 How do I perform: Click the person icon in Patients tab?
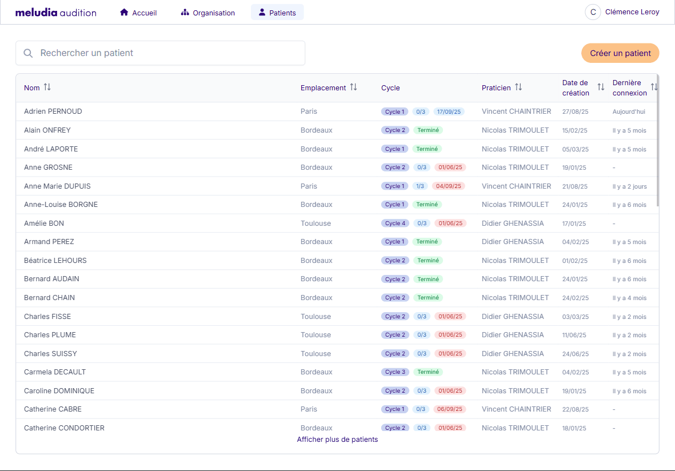pyautogui.click(x=262, y=12)
